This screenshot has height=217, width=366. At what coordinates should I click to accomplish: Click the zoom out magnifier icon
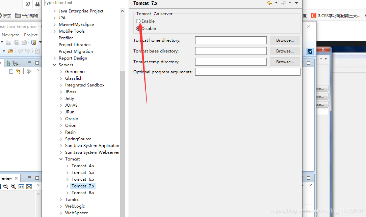6,186
